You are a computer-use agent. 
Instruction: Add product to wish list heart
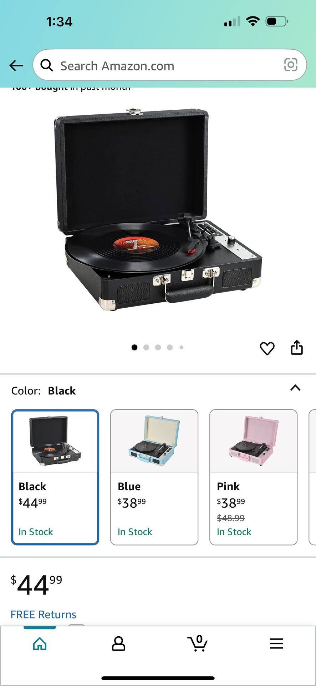[x=267, y=348]
